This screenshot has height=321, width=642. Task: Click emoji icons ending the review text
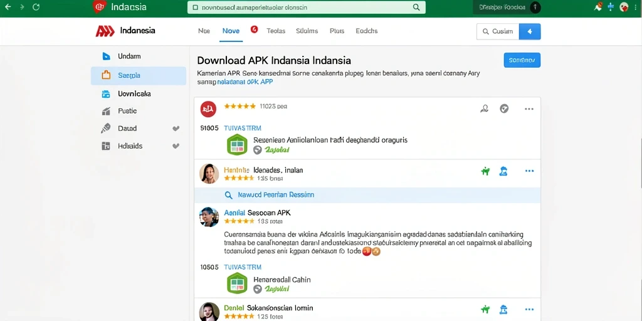coord(372,252)
